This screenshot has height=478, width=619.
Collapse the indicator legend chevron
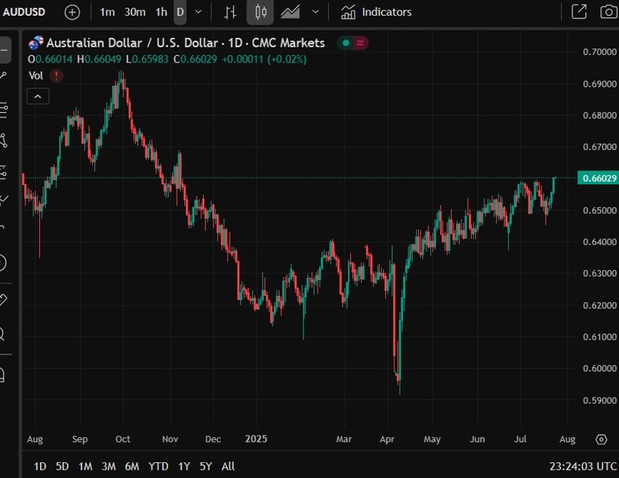pos(37,96)
